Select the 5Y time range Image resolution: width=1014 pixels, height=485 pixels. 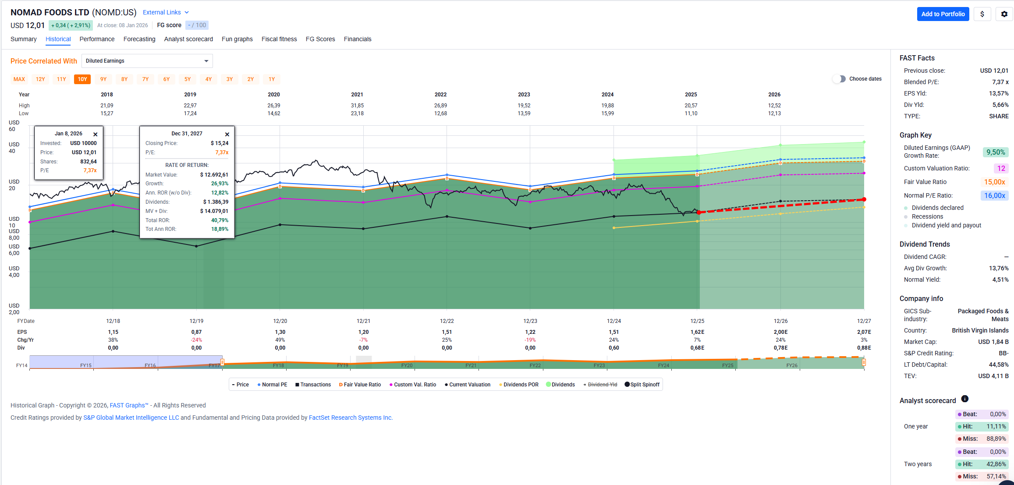188,79
